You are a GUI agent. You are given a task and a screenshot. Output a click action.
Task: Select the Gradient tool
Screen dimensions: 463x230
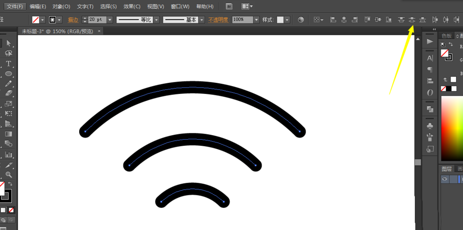tap(8, 134)
